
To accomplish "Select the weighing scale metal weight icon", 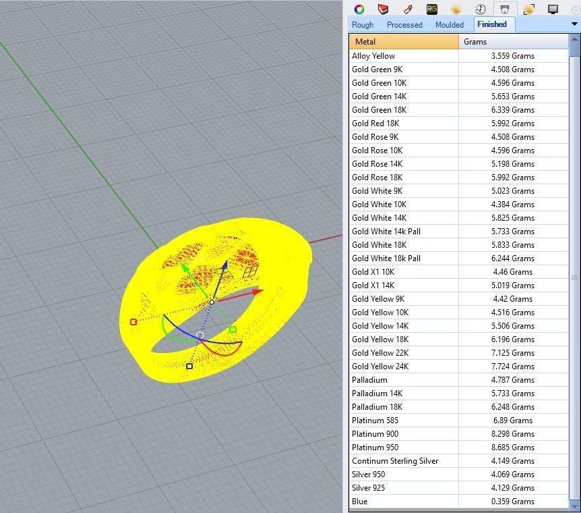I will 505,9.
